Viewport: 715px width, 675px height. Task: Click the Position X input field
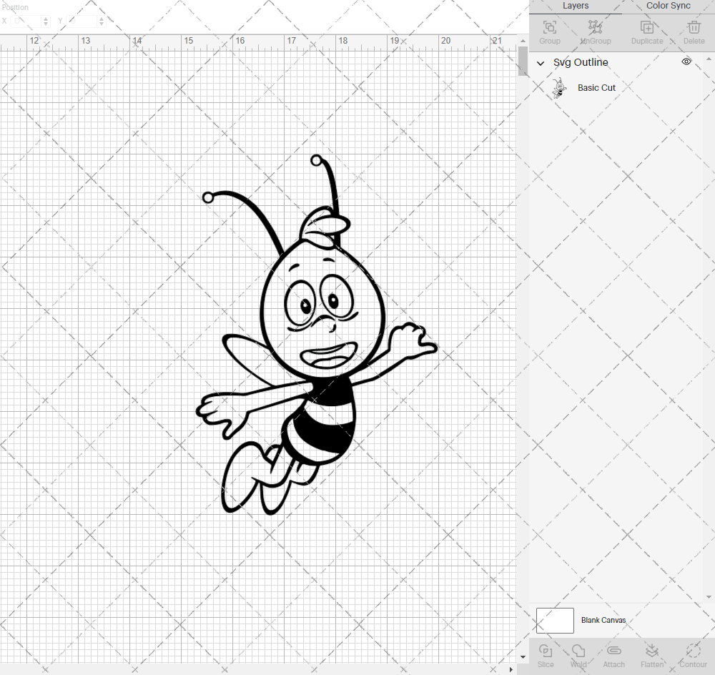pyautogui.click(x=26, y=21)
